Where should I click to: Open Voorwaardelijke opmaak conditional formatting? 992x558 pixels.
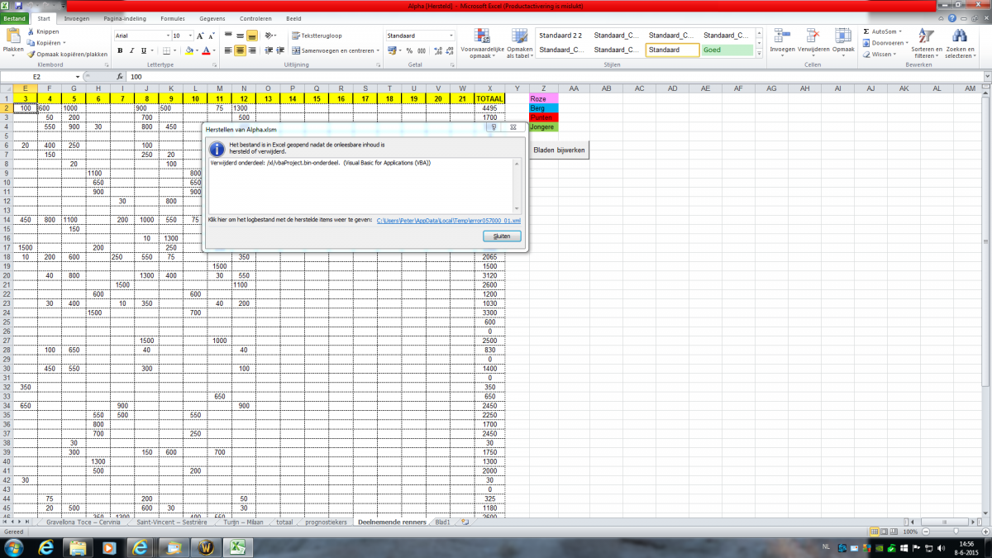(480, 42)
